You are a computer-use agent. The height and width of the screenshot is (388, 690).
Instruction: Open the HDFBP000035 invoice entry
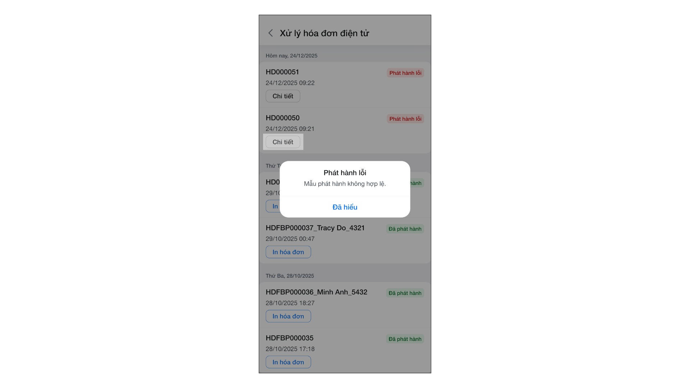click(345, 351)
